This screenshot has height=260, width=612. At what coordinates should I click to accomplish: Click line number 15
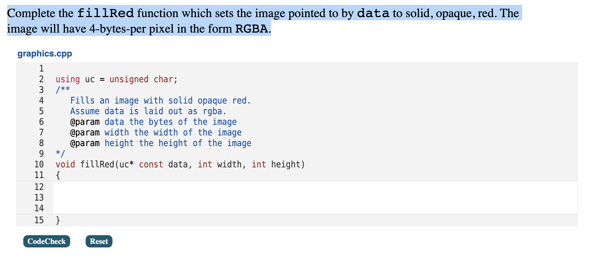tap(39, 220)
